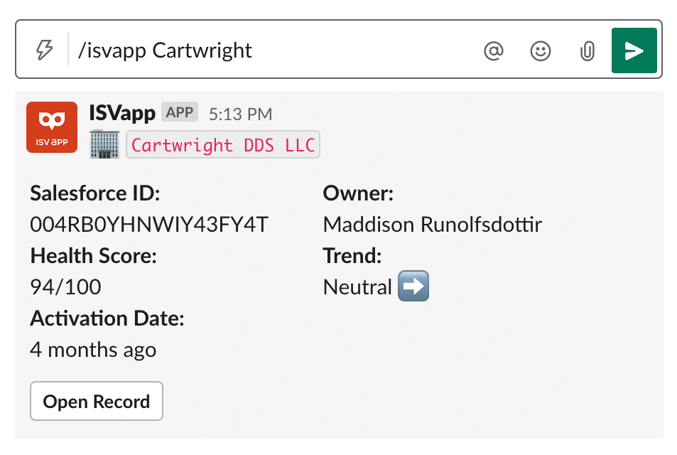
Task: Click the Owner: label
Action: tap(358, 193)
